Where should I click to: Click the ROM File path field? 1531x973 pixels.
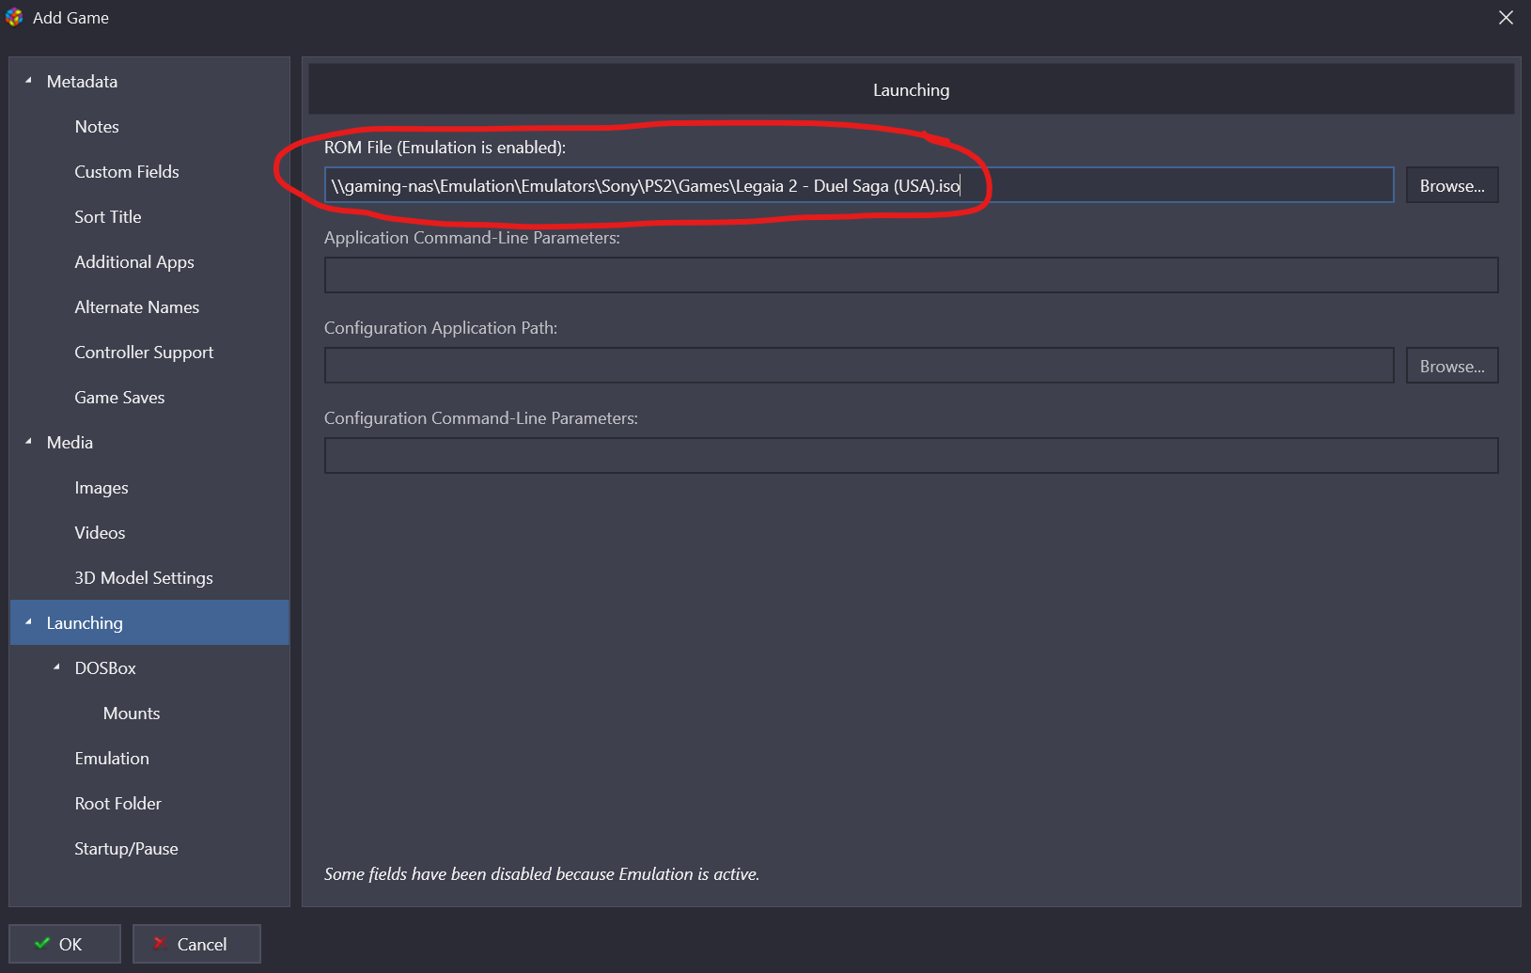pos(859,185)
